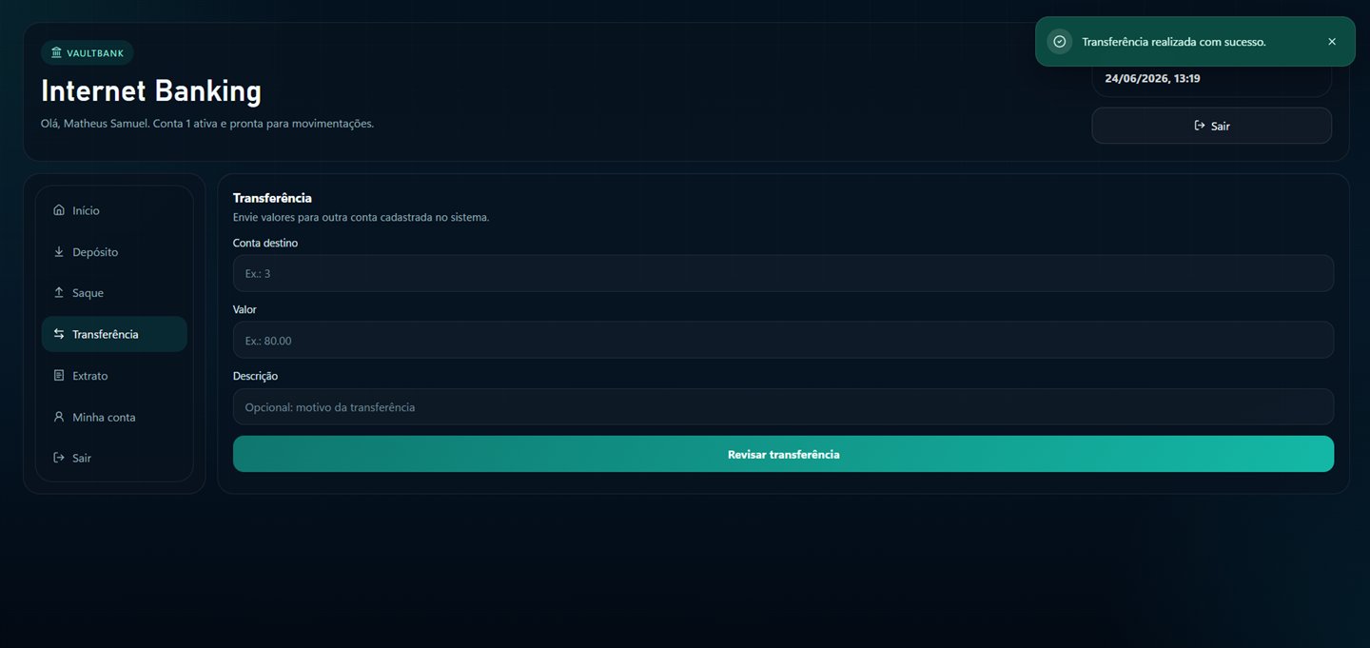Click the date 24/06/2026, 13:19
This screenshot has height=648, width=1370.
pyautogui.click(x=1152, y=78)
